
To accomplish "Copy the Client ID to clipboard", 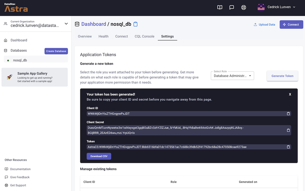I will point(288,114).
